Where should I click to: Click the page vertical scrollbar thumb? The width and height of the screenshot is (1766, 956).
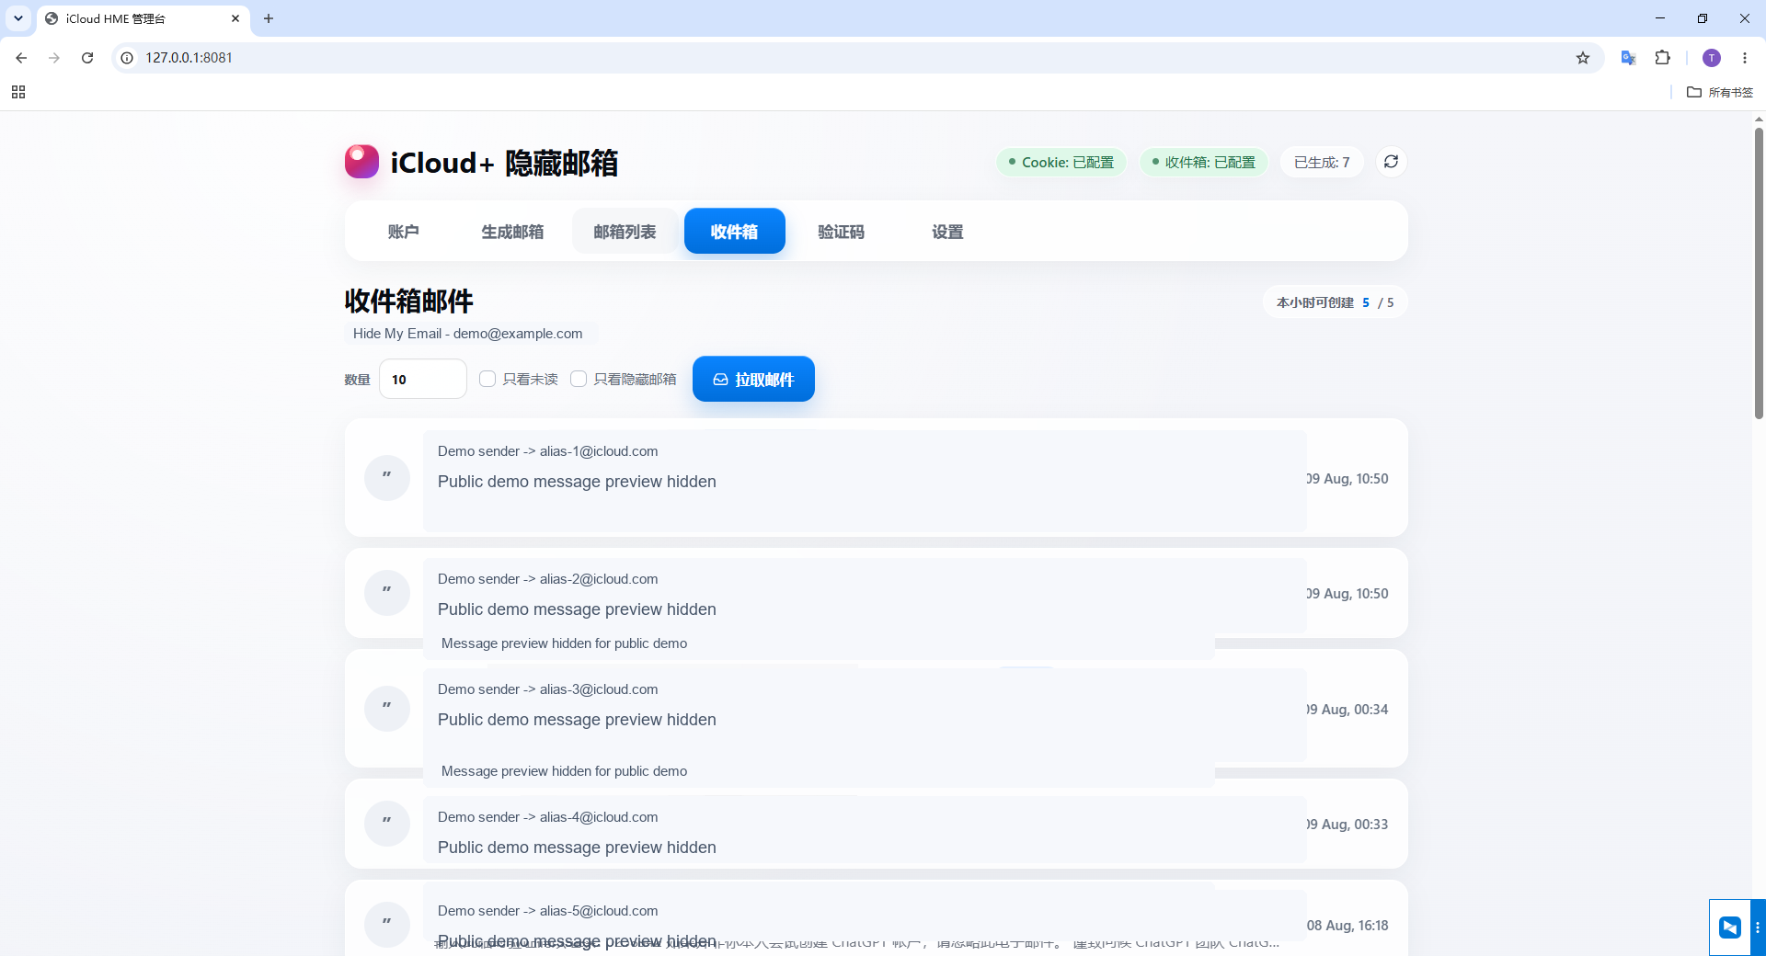click(x=1759, y=273)
